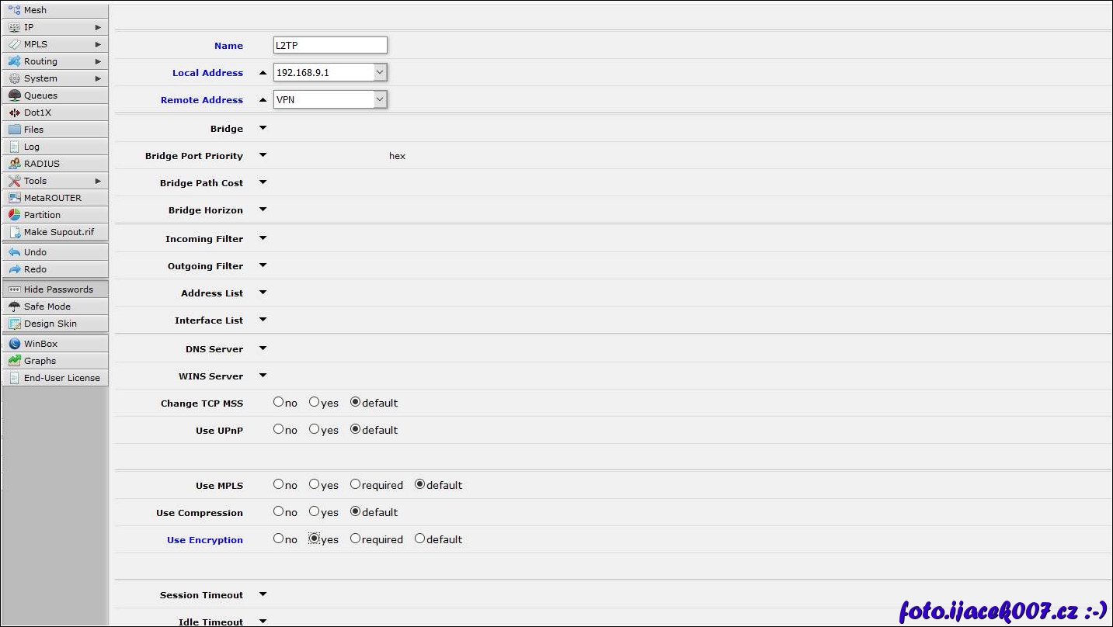Open the Local Address dropdown
This screenshot has width=1113, height=627.
tap(380, 72)
